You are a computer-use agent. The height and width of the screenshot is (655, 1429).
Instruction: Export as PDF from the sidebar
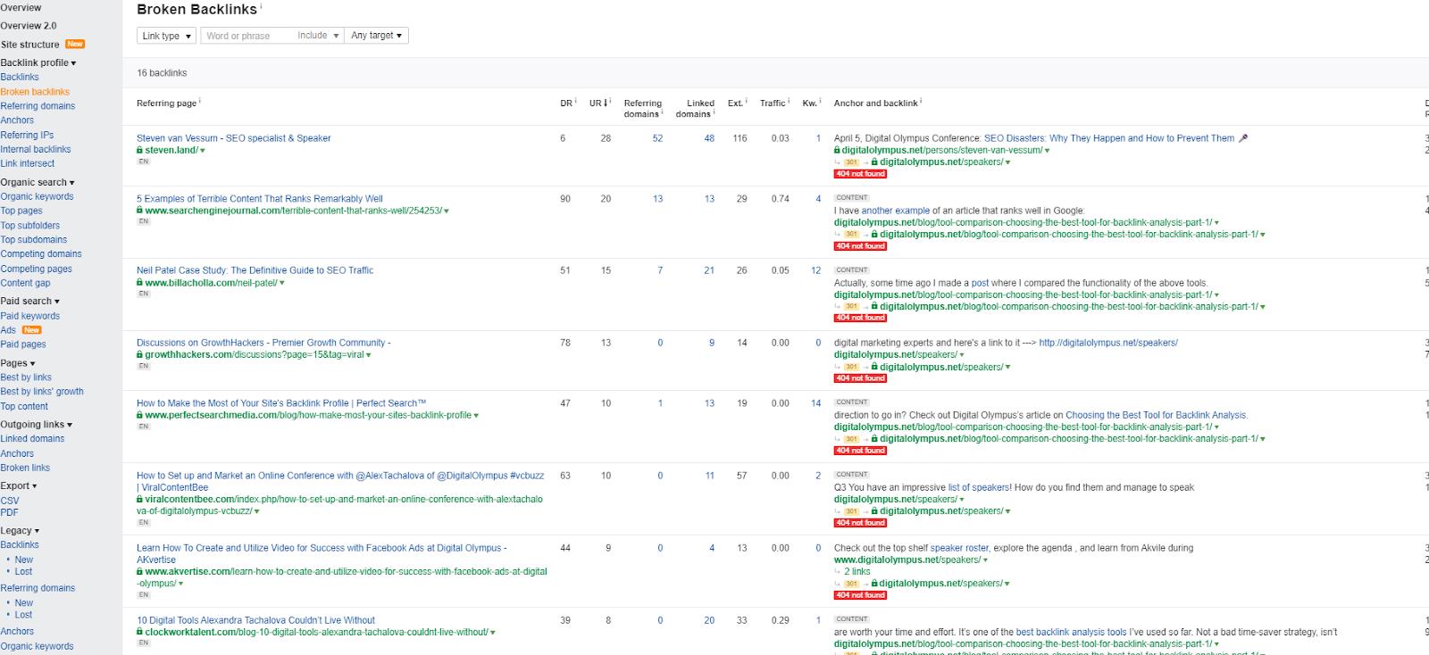click(x=10, y=512)
